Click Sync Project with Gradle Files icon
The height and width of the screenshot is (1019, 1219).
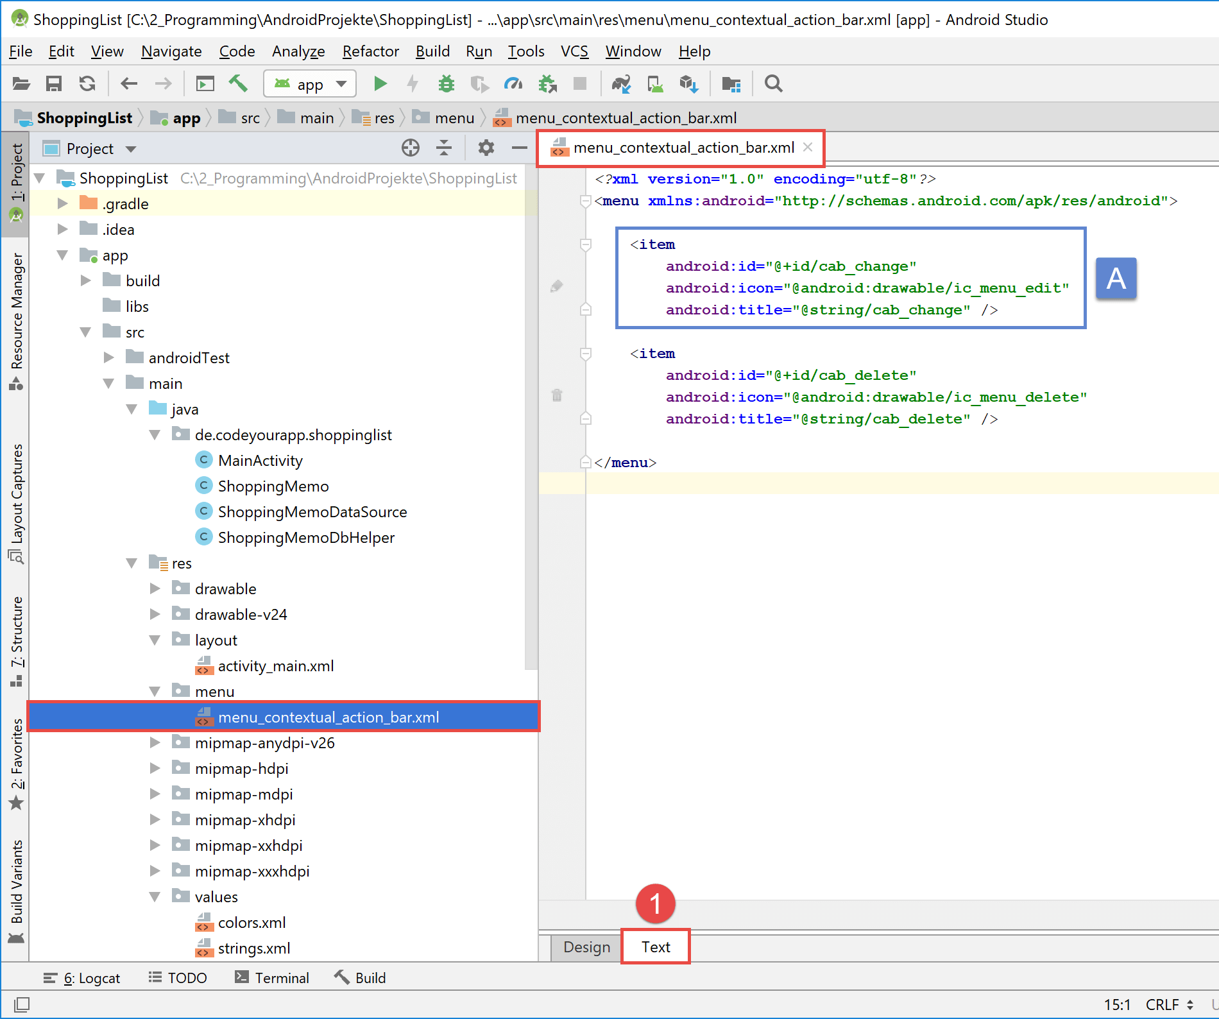[x=621, y=83]
